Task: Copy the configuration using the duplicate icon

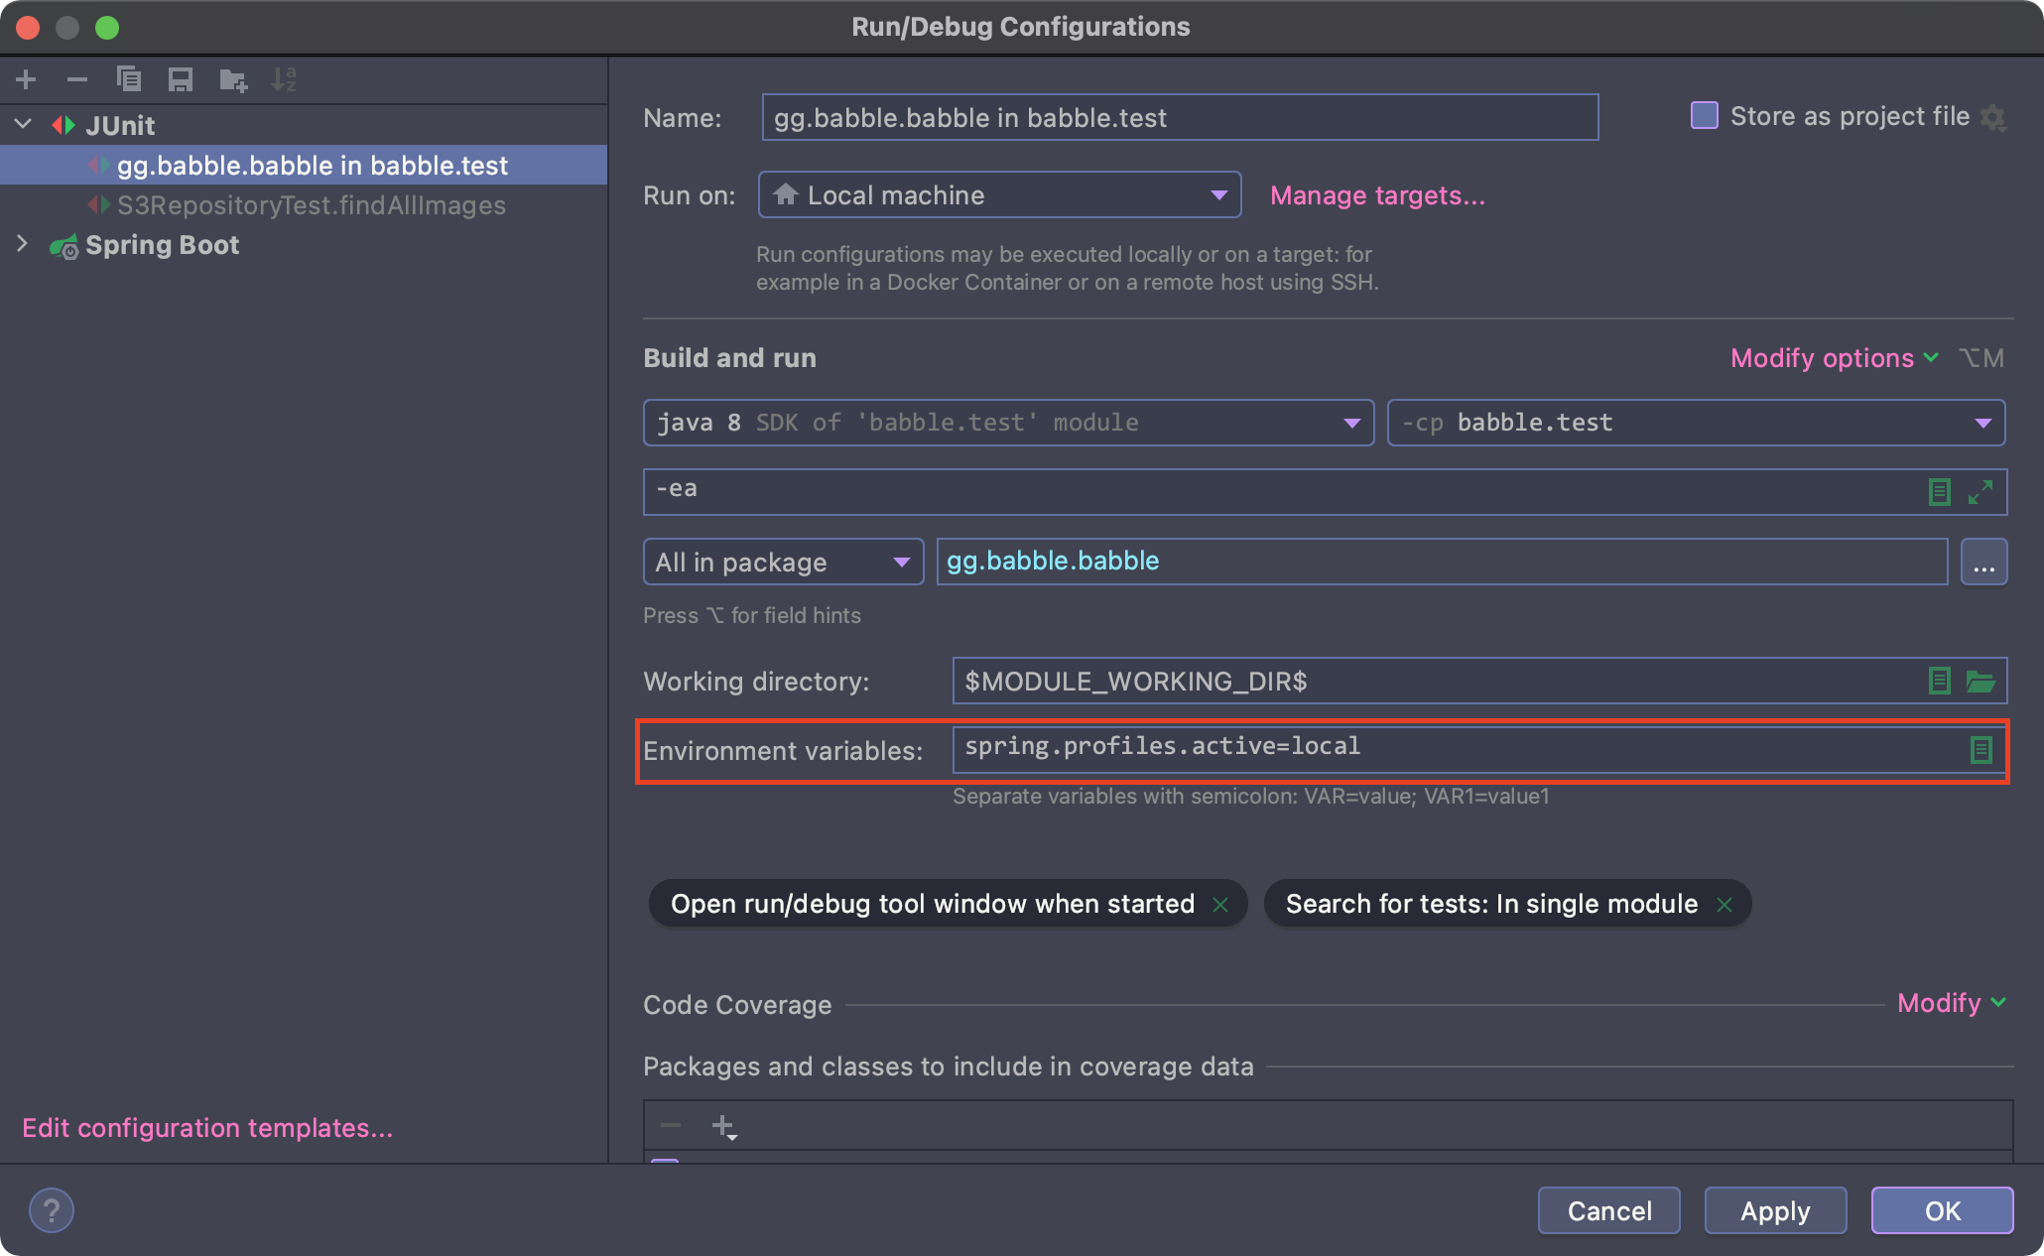Action: [x=129, y=79]
